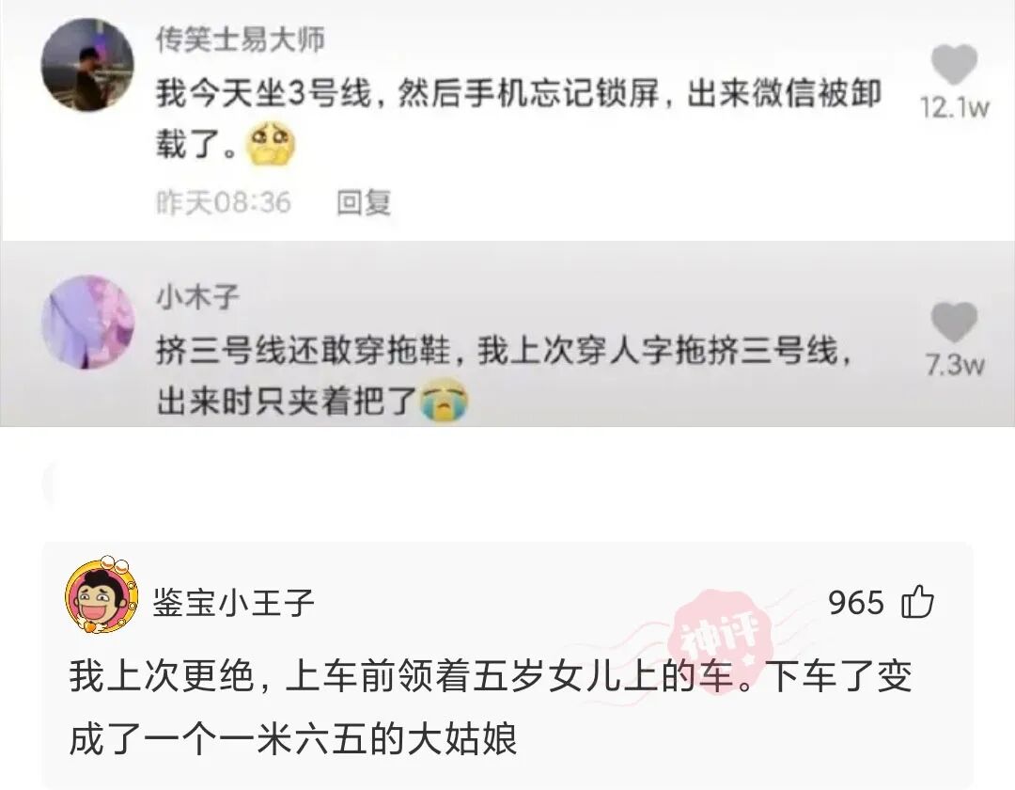Open 鉴宝小王子's cartoon avatar
Image resolution: width=1015 pixels, height=790 pixels.
pos(101,594)
